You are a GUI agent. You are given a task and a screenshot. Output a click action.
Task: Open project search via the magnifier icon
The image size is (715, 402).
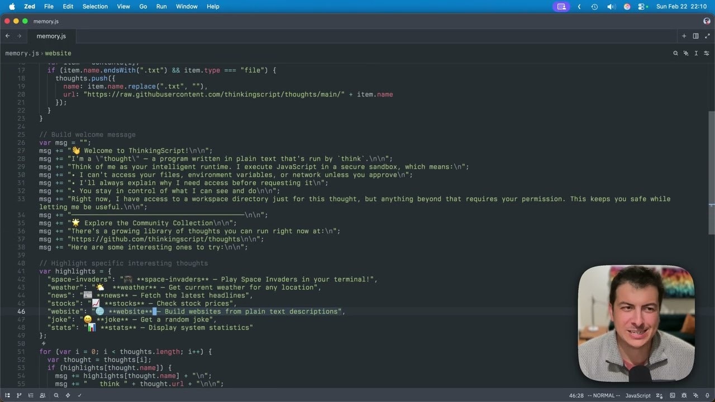[56, 395]
